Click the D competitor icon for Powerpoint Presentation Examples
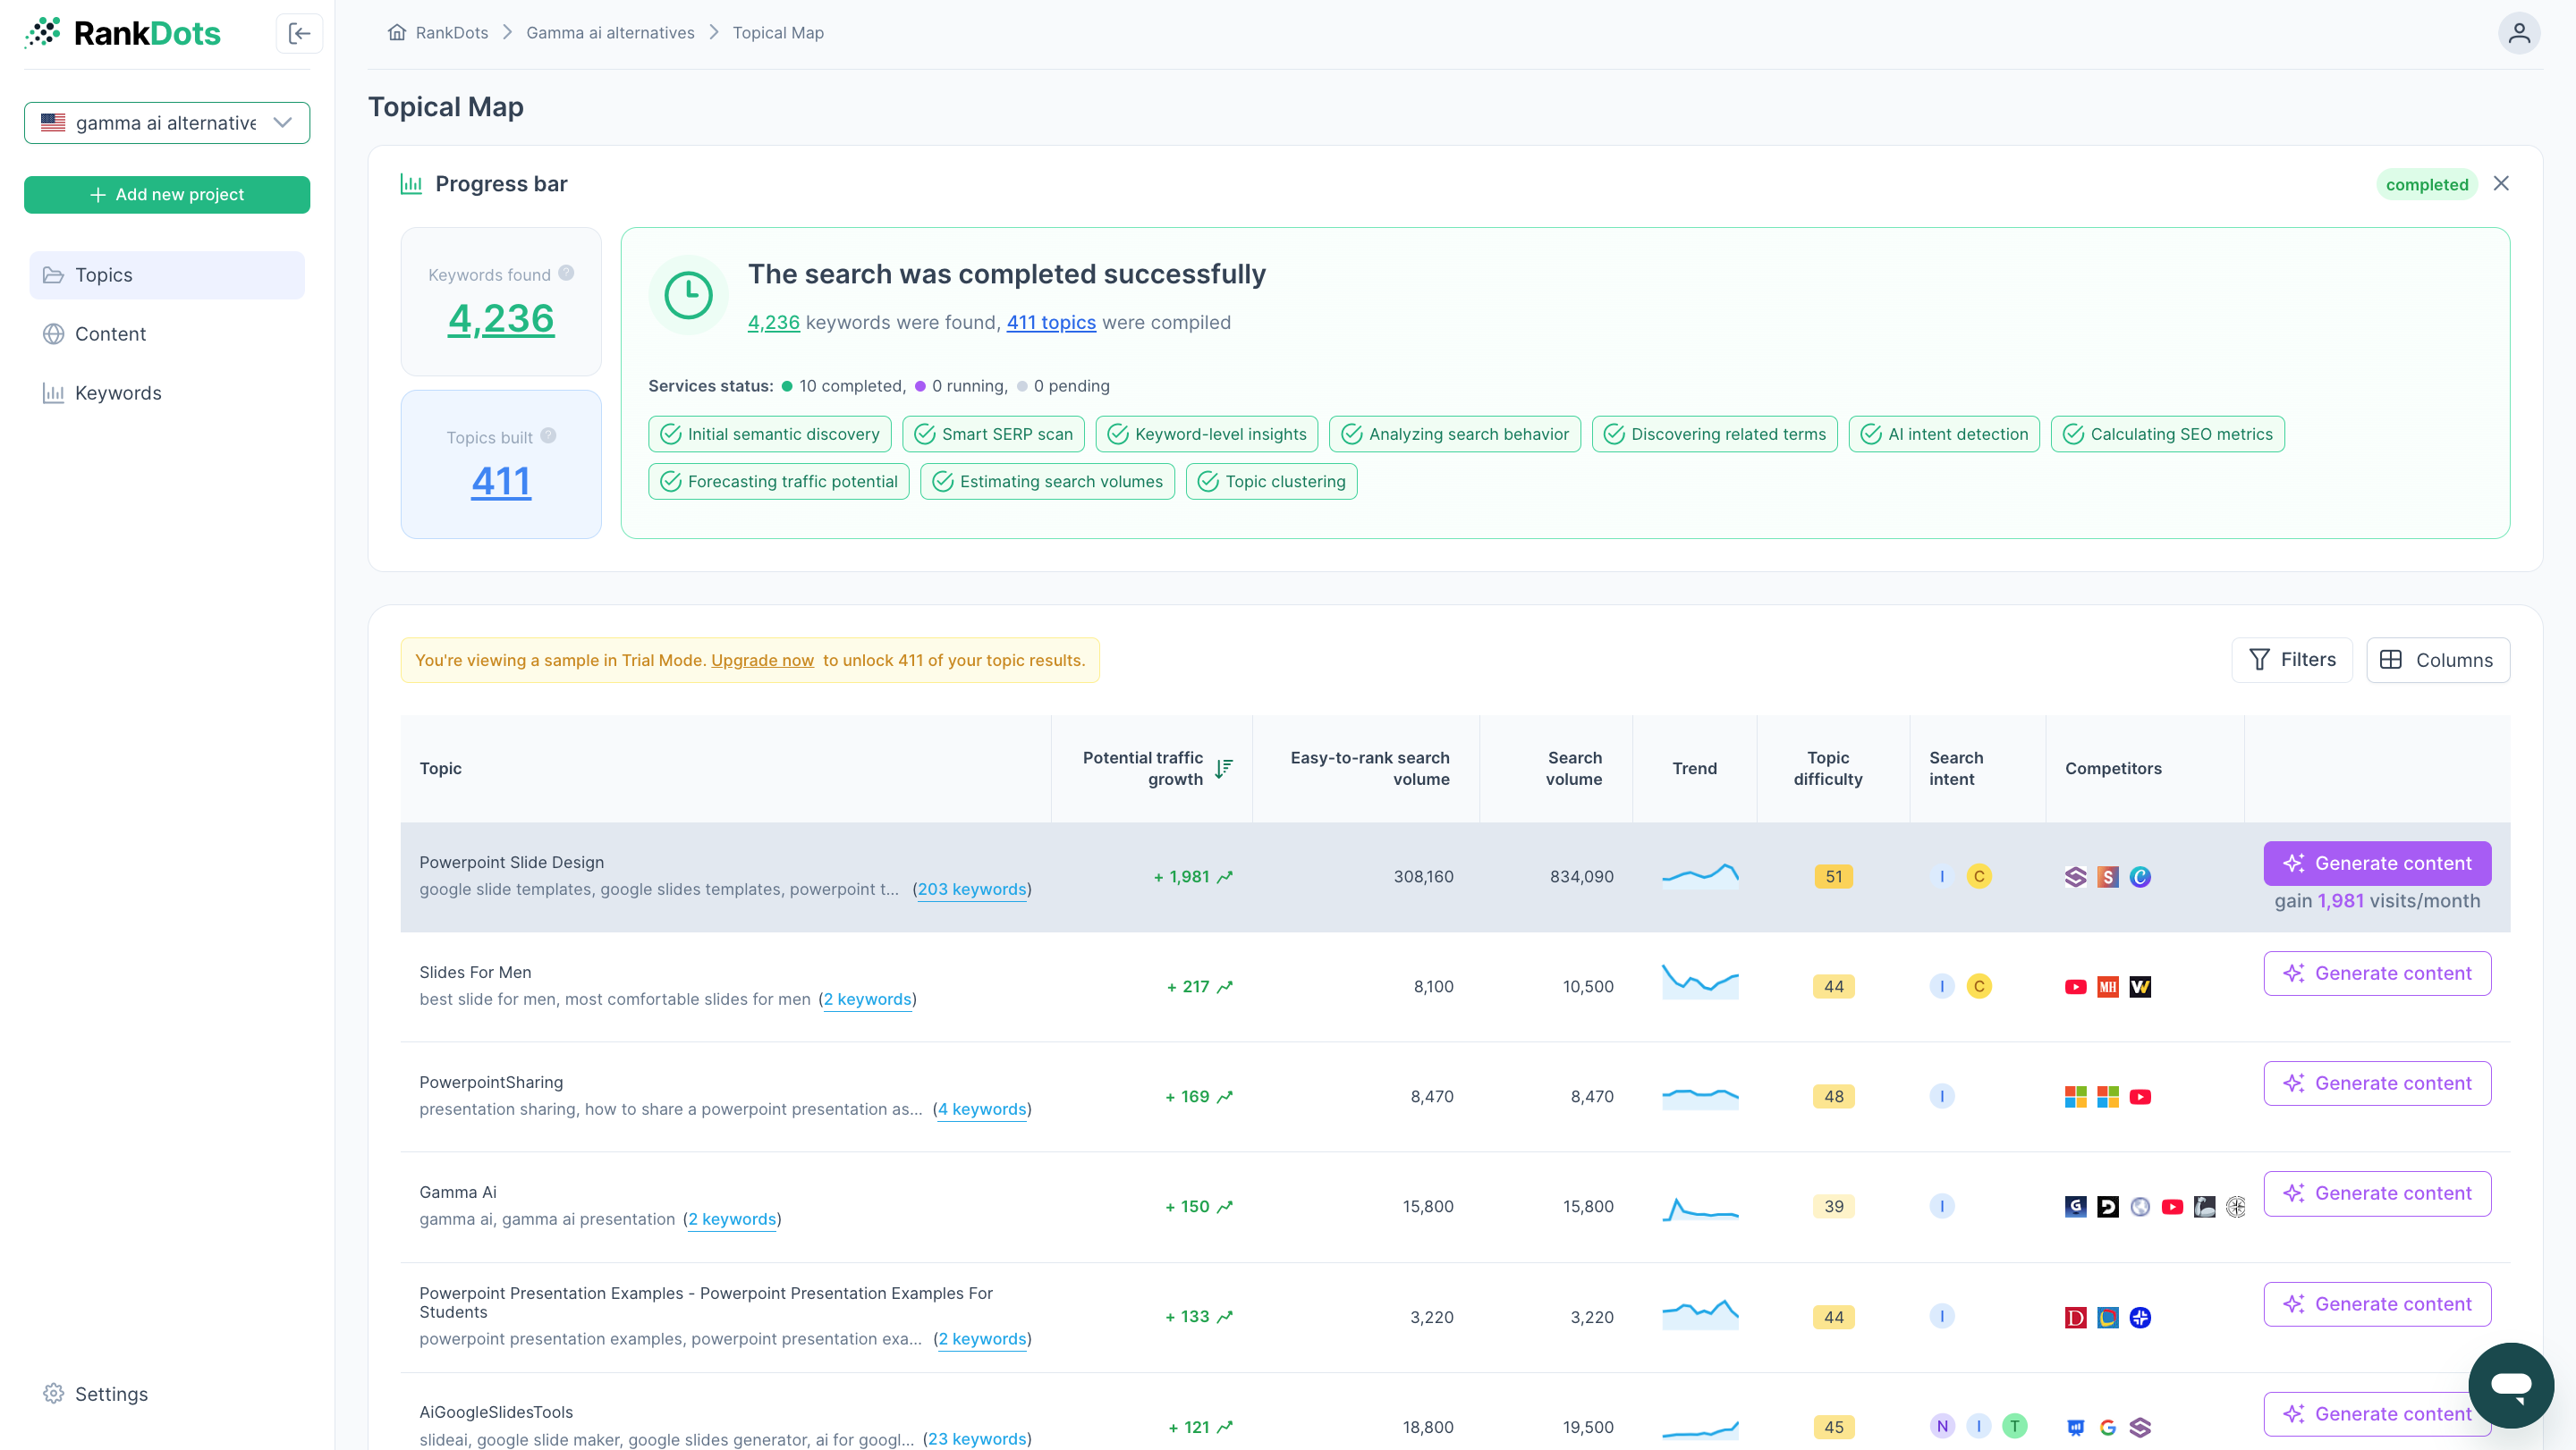The image size is (2576, 1450). [x=2075, y=1317]
